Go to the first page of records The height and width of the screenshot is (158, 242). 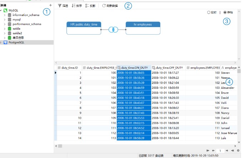click(208, 151)
